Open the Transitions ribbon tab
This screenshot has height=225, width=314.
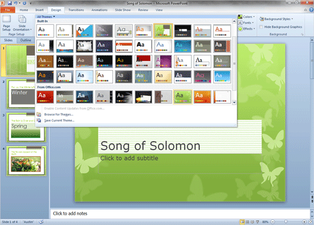(76, 10)
